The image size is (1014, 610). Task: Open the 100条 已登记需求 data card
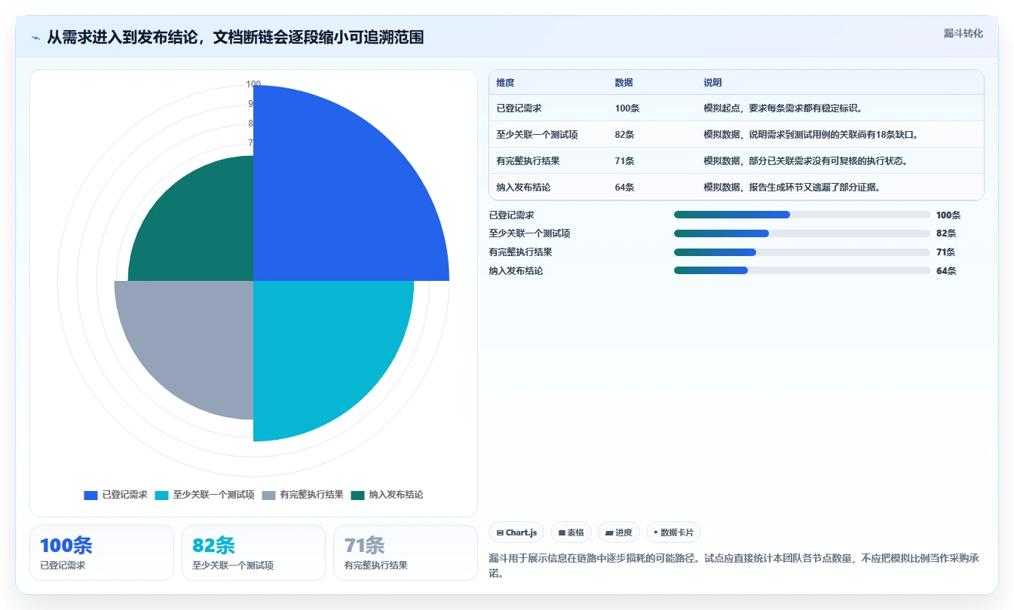[x=102, y=553]
